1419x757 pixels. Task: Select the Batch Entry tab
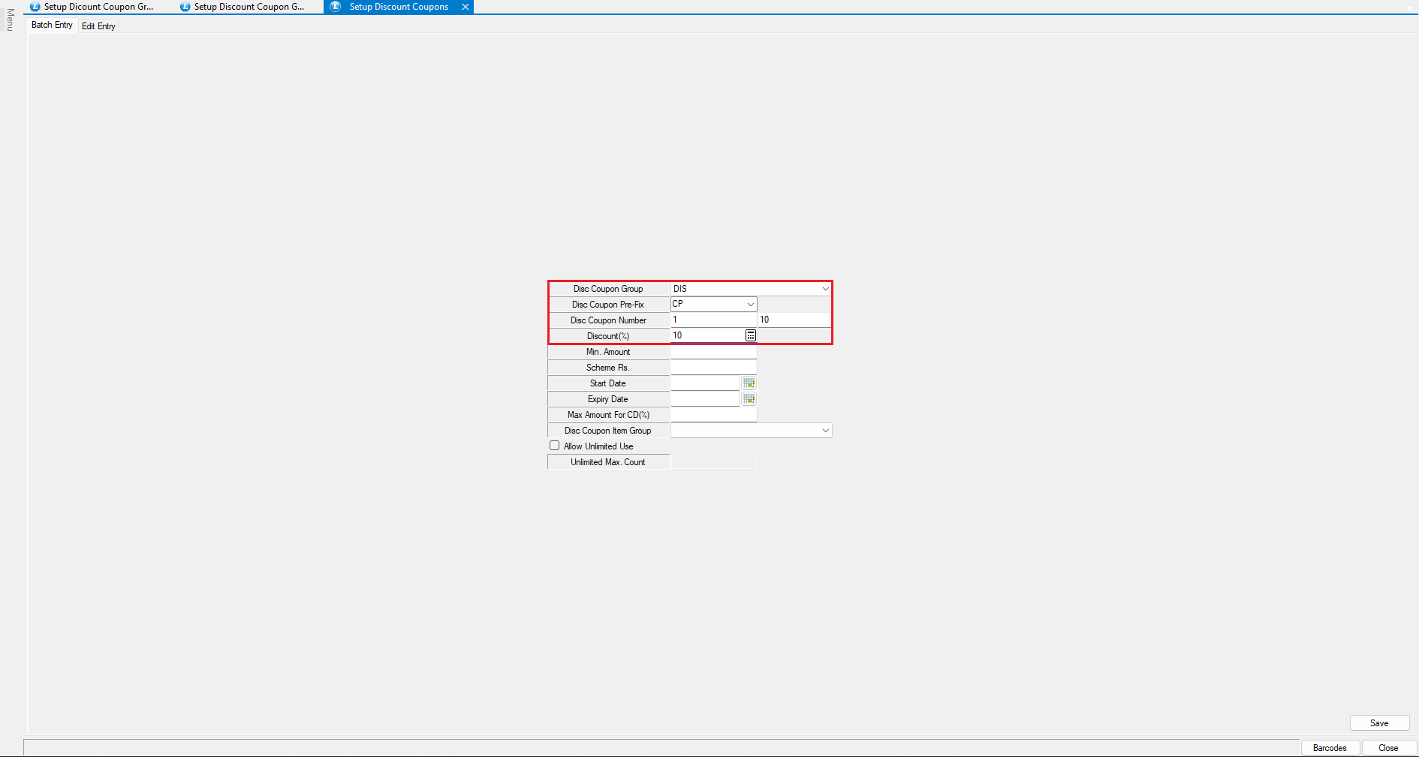pos(52,26)
